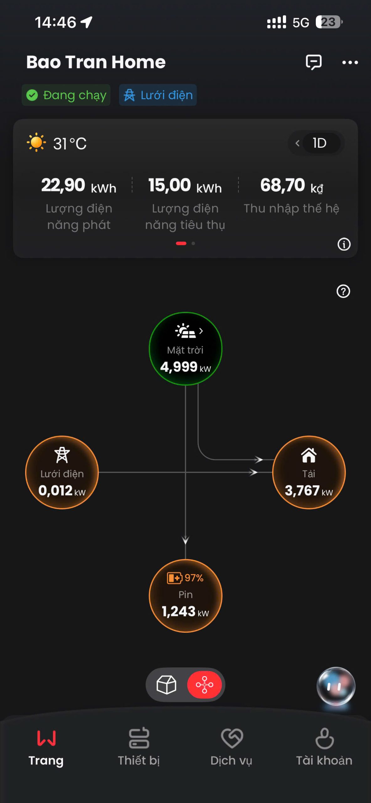The width and height of the screenshot is (371, 803).
Task: Switch to 3D cube view
Action: [x=167, y=684]
